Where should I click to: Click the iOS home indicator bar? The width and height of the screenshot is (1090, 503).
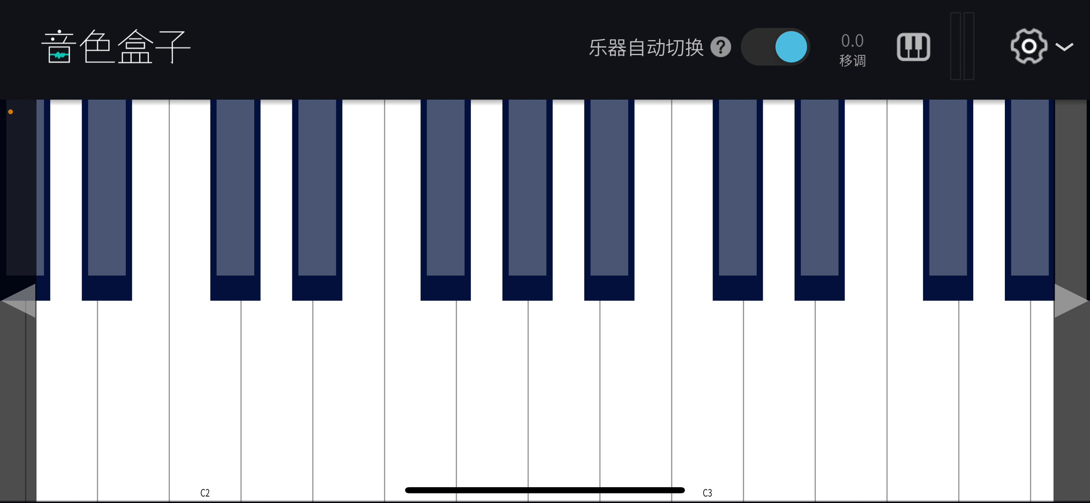[x=545, y=490]
